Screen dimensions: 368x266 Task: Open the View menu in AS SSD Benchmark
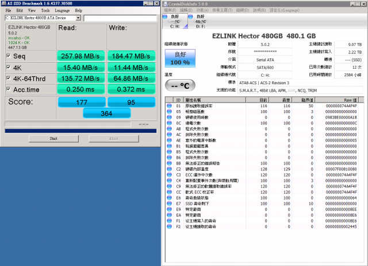(32, 10)
